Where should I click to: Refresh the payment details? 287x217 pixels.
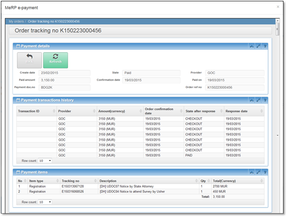pyautogui.click(x=56, y=60)
